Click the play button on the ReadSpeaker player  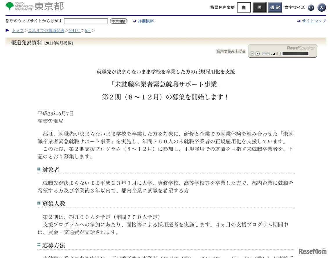pos(252,54)
